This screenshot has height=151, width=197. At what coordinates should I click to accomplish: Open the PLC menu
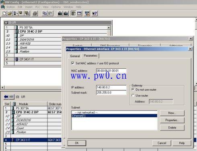point(37,7)
